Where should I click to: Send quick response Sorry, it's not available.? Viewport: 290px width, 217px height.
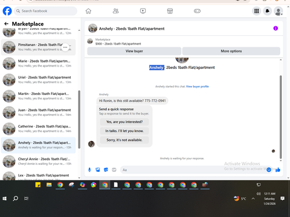click(124, 140)
